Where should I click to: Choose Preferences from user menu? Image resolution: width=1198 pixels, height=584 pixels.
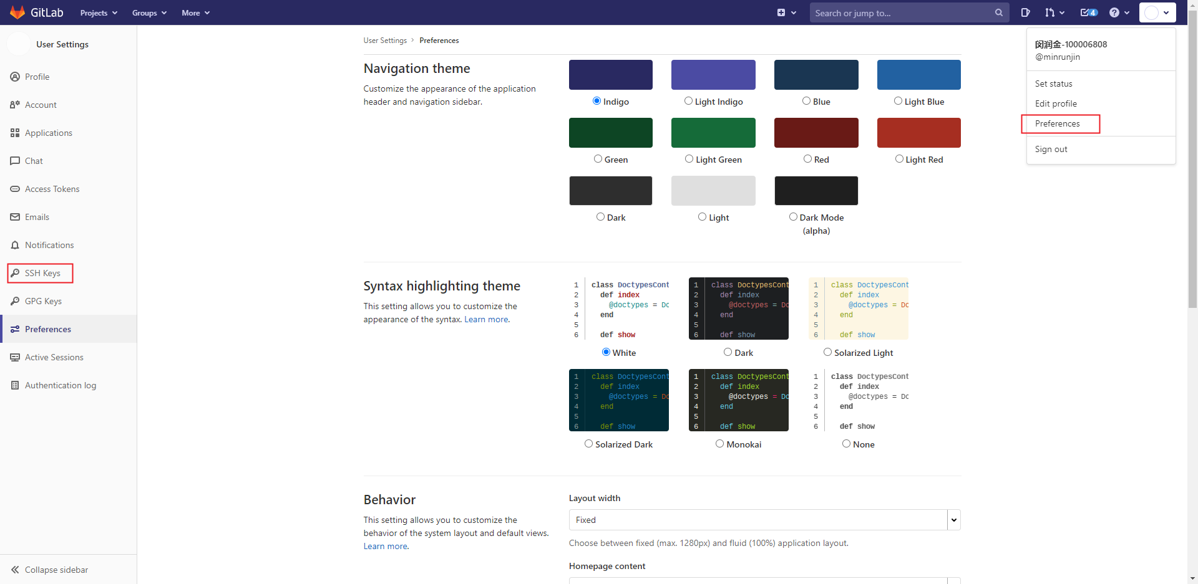pos(1057,123)
